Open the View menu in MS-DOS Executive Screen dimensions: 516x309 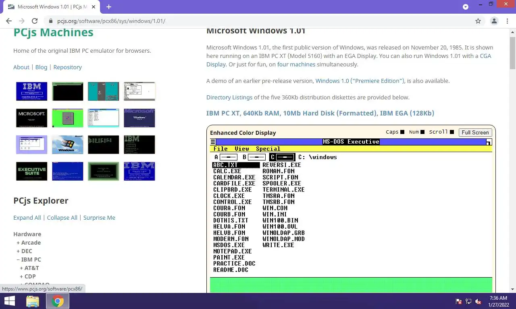click(242, 149)
